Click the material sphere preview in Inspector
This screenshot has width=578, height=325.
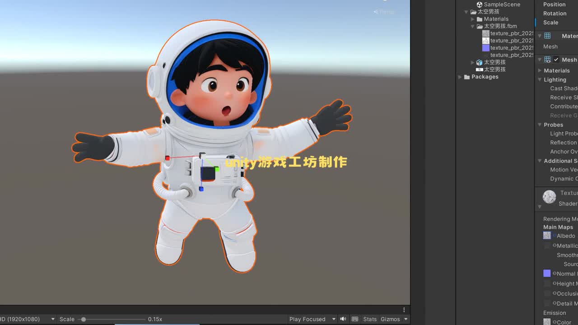(549, 196)
